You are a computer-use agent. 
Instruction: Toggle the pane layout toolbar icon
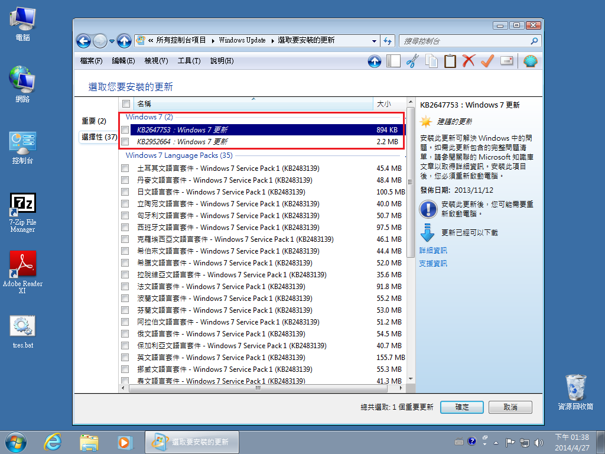point(393,61)
